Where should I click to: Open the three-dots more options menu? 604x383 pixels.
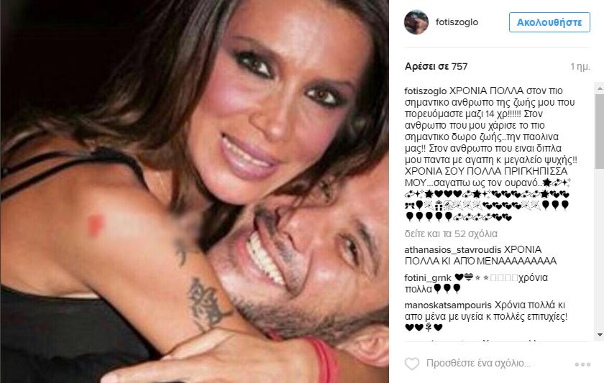582,364
